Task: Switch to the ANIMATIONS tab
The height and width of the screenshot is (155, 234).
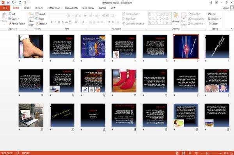Action: point(71,8)
